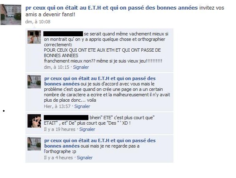This screenshot has height=178, width=236.
Task: Click the main post's building profile picture
Action: coord(11,15)
